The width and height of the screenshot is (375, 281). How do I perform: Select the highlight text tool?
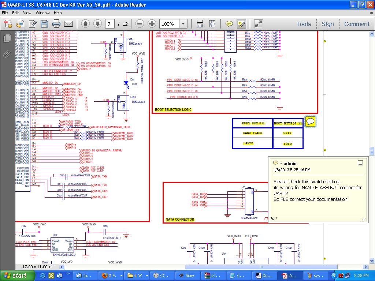(x=241, y=24)
